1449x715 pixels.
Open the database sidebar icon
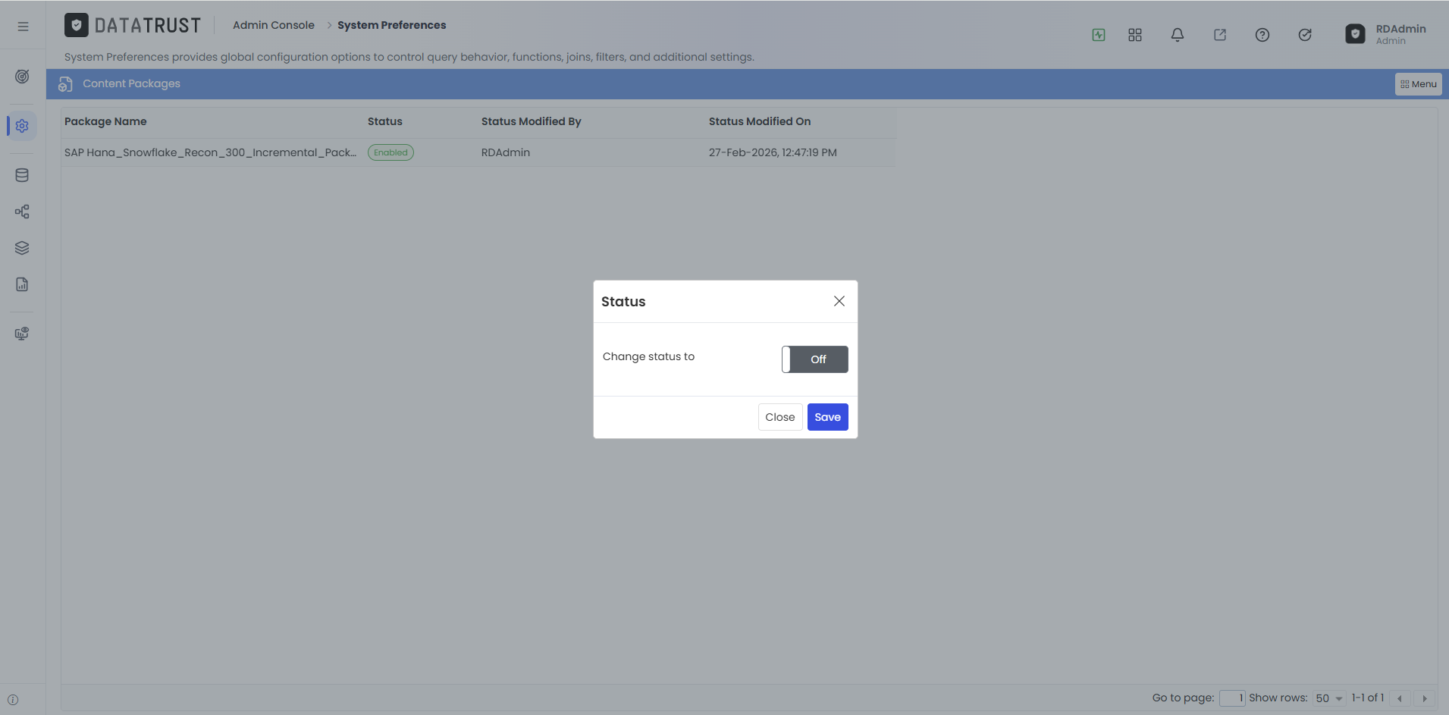coord(22,175)
